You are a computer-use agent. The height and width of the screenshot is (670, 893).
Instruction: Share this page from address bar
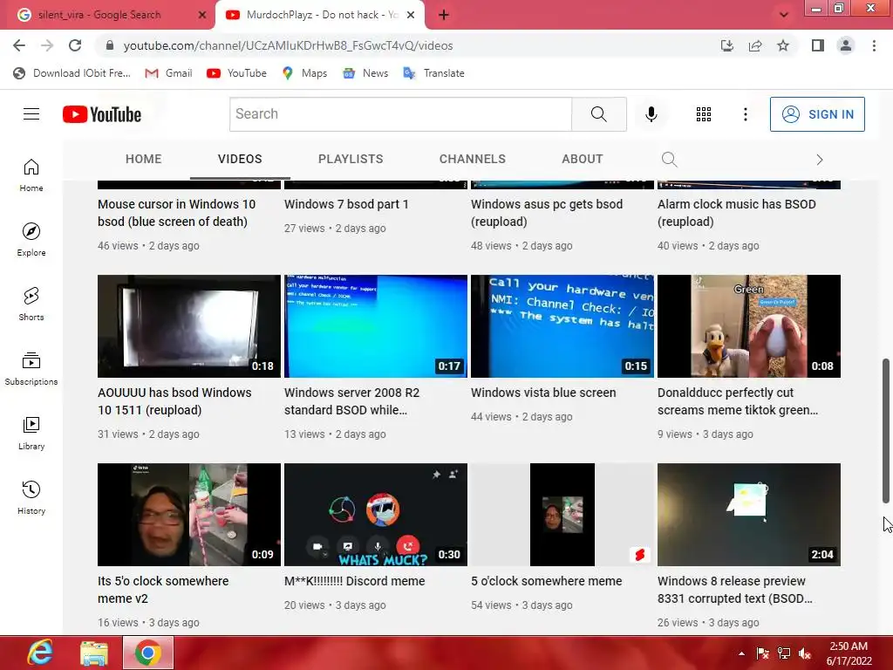point(755,45)
